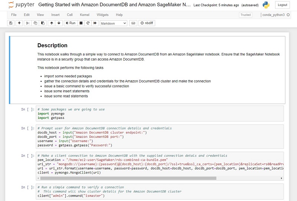Click the Python logo icon
297x201 pixels.
click(266, 5)
